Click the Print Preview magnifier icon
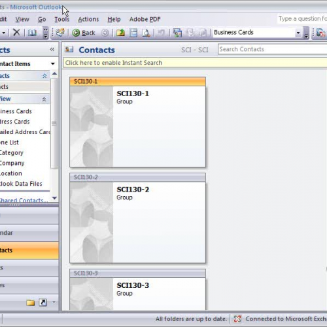This screenshot has height=327, width=327. [x=146, y=33]
